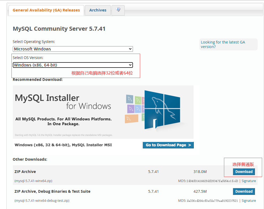This screenshot has height=209, width=264.
Task: Open the Select OS Version dropdown
Action: pyautogui.click(x=73, y=65)
